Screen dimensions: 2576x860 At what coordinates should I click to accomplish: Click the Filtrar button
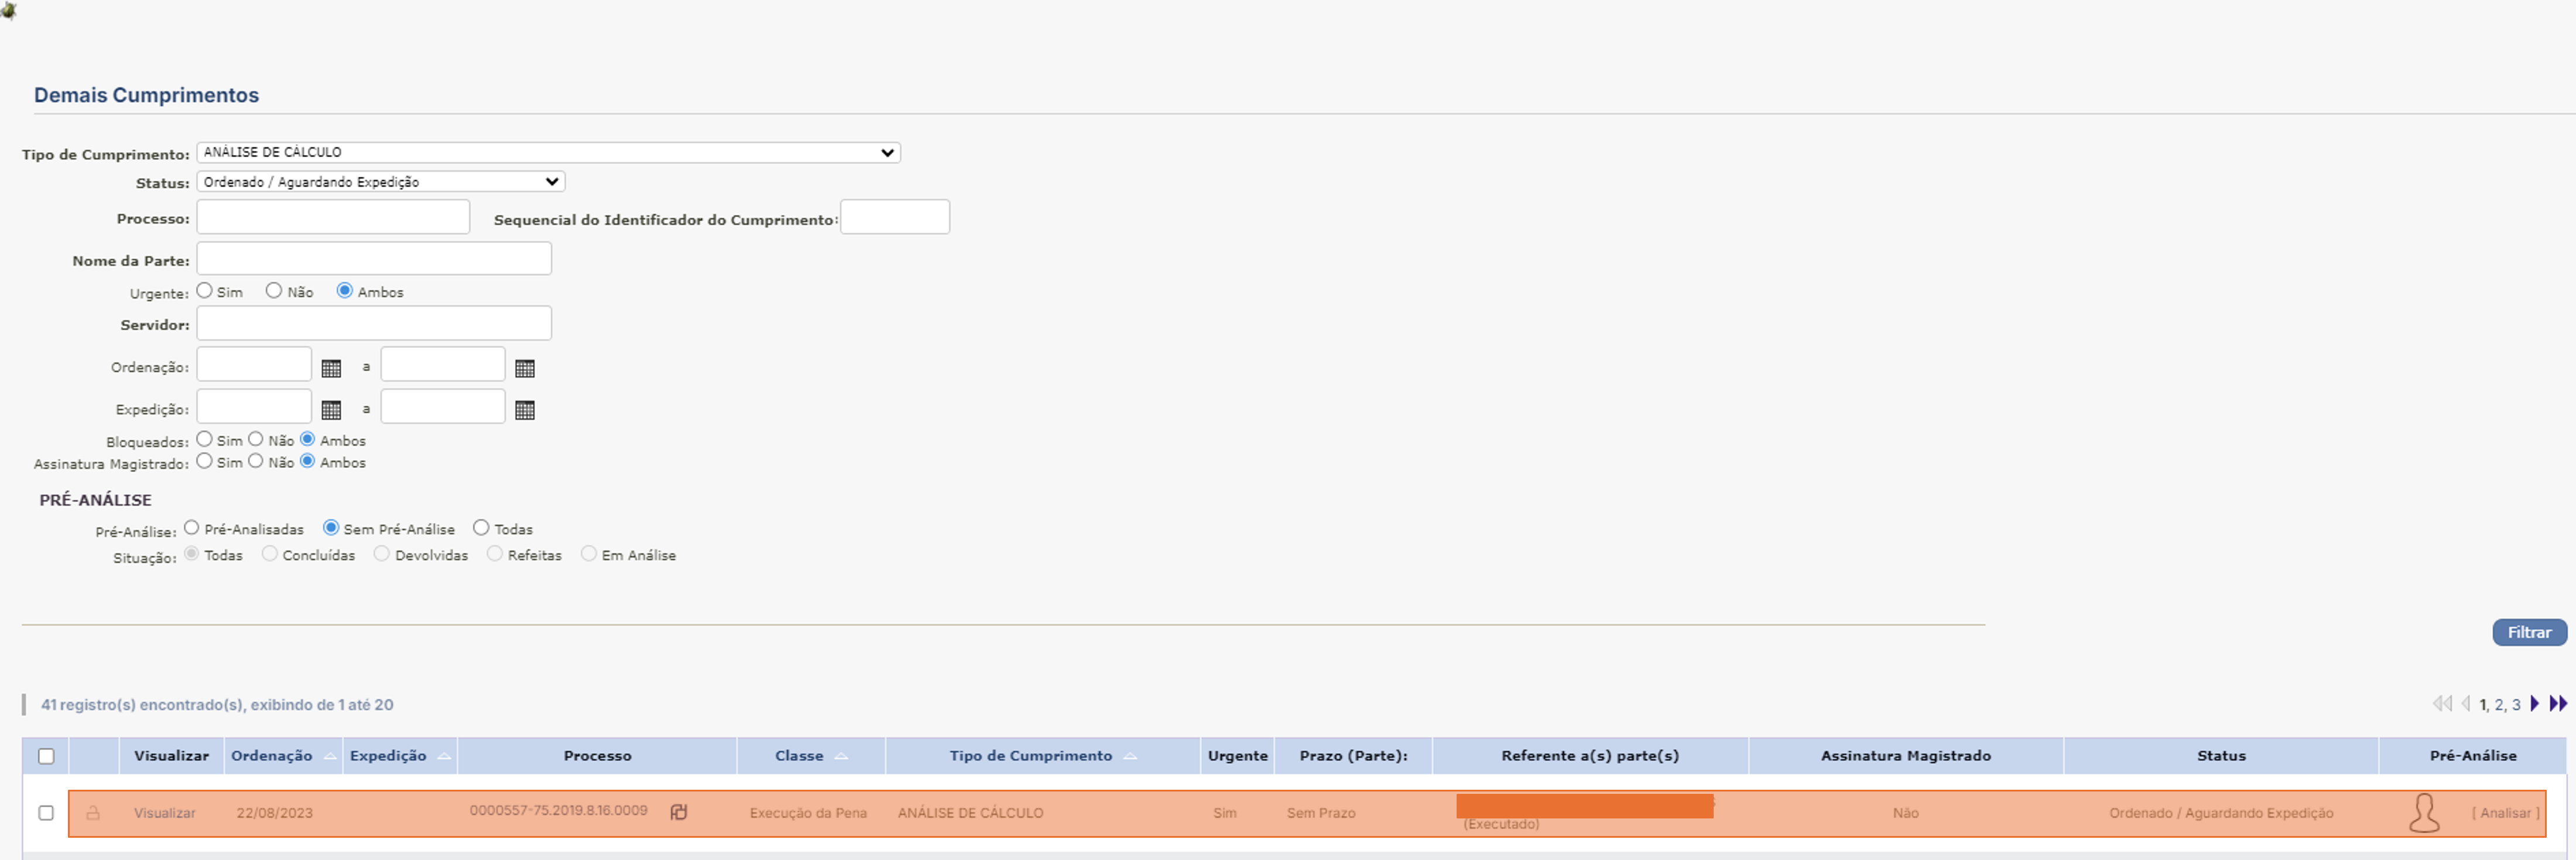point(2529,633)
